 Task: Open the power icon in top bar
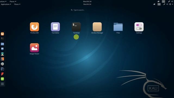pos(170,4)
